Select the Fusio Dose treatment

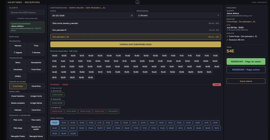coord(36,69)
